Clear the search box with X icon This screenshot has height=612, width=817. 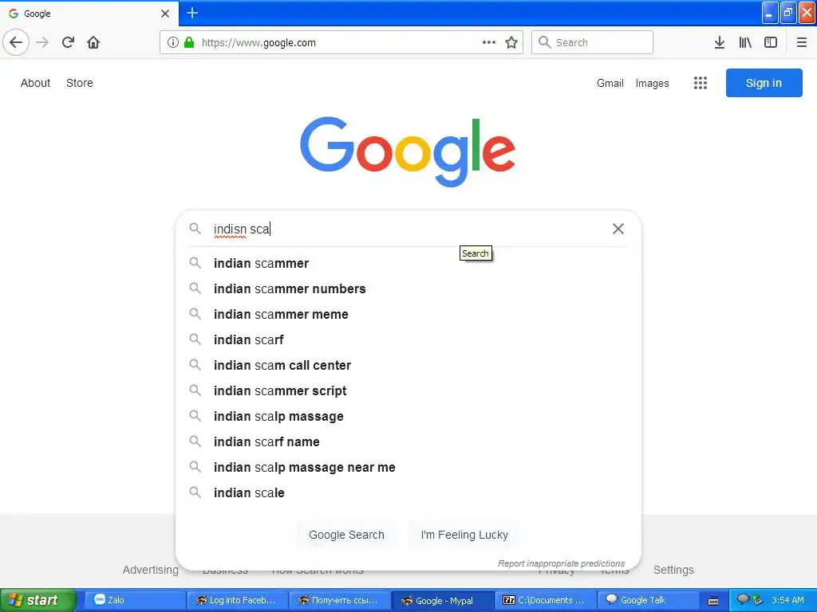[618, 229]
